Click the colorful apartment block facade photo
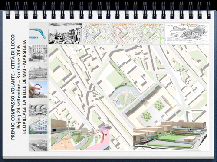 click(x=38, y=126)
